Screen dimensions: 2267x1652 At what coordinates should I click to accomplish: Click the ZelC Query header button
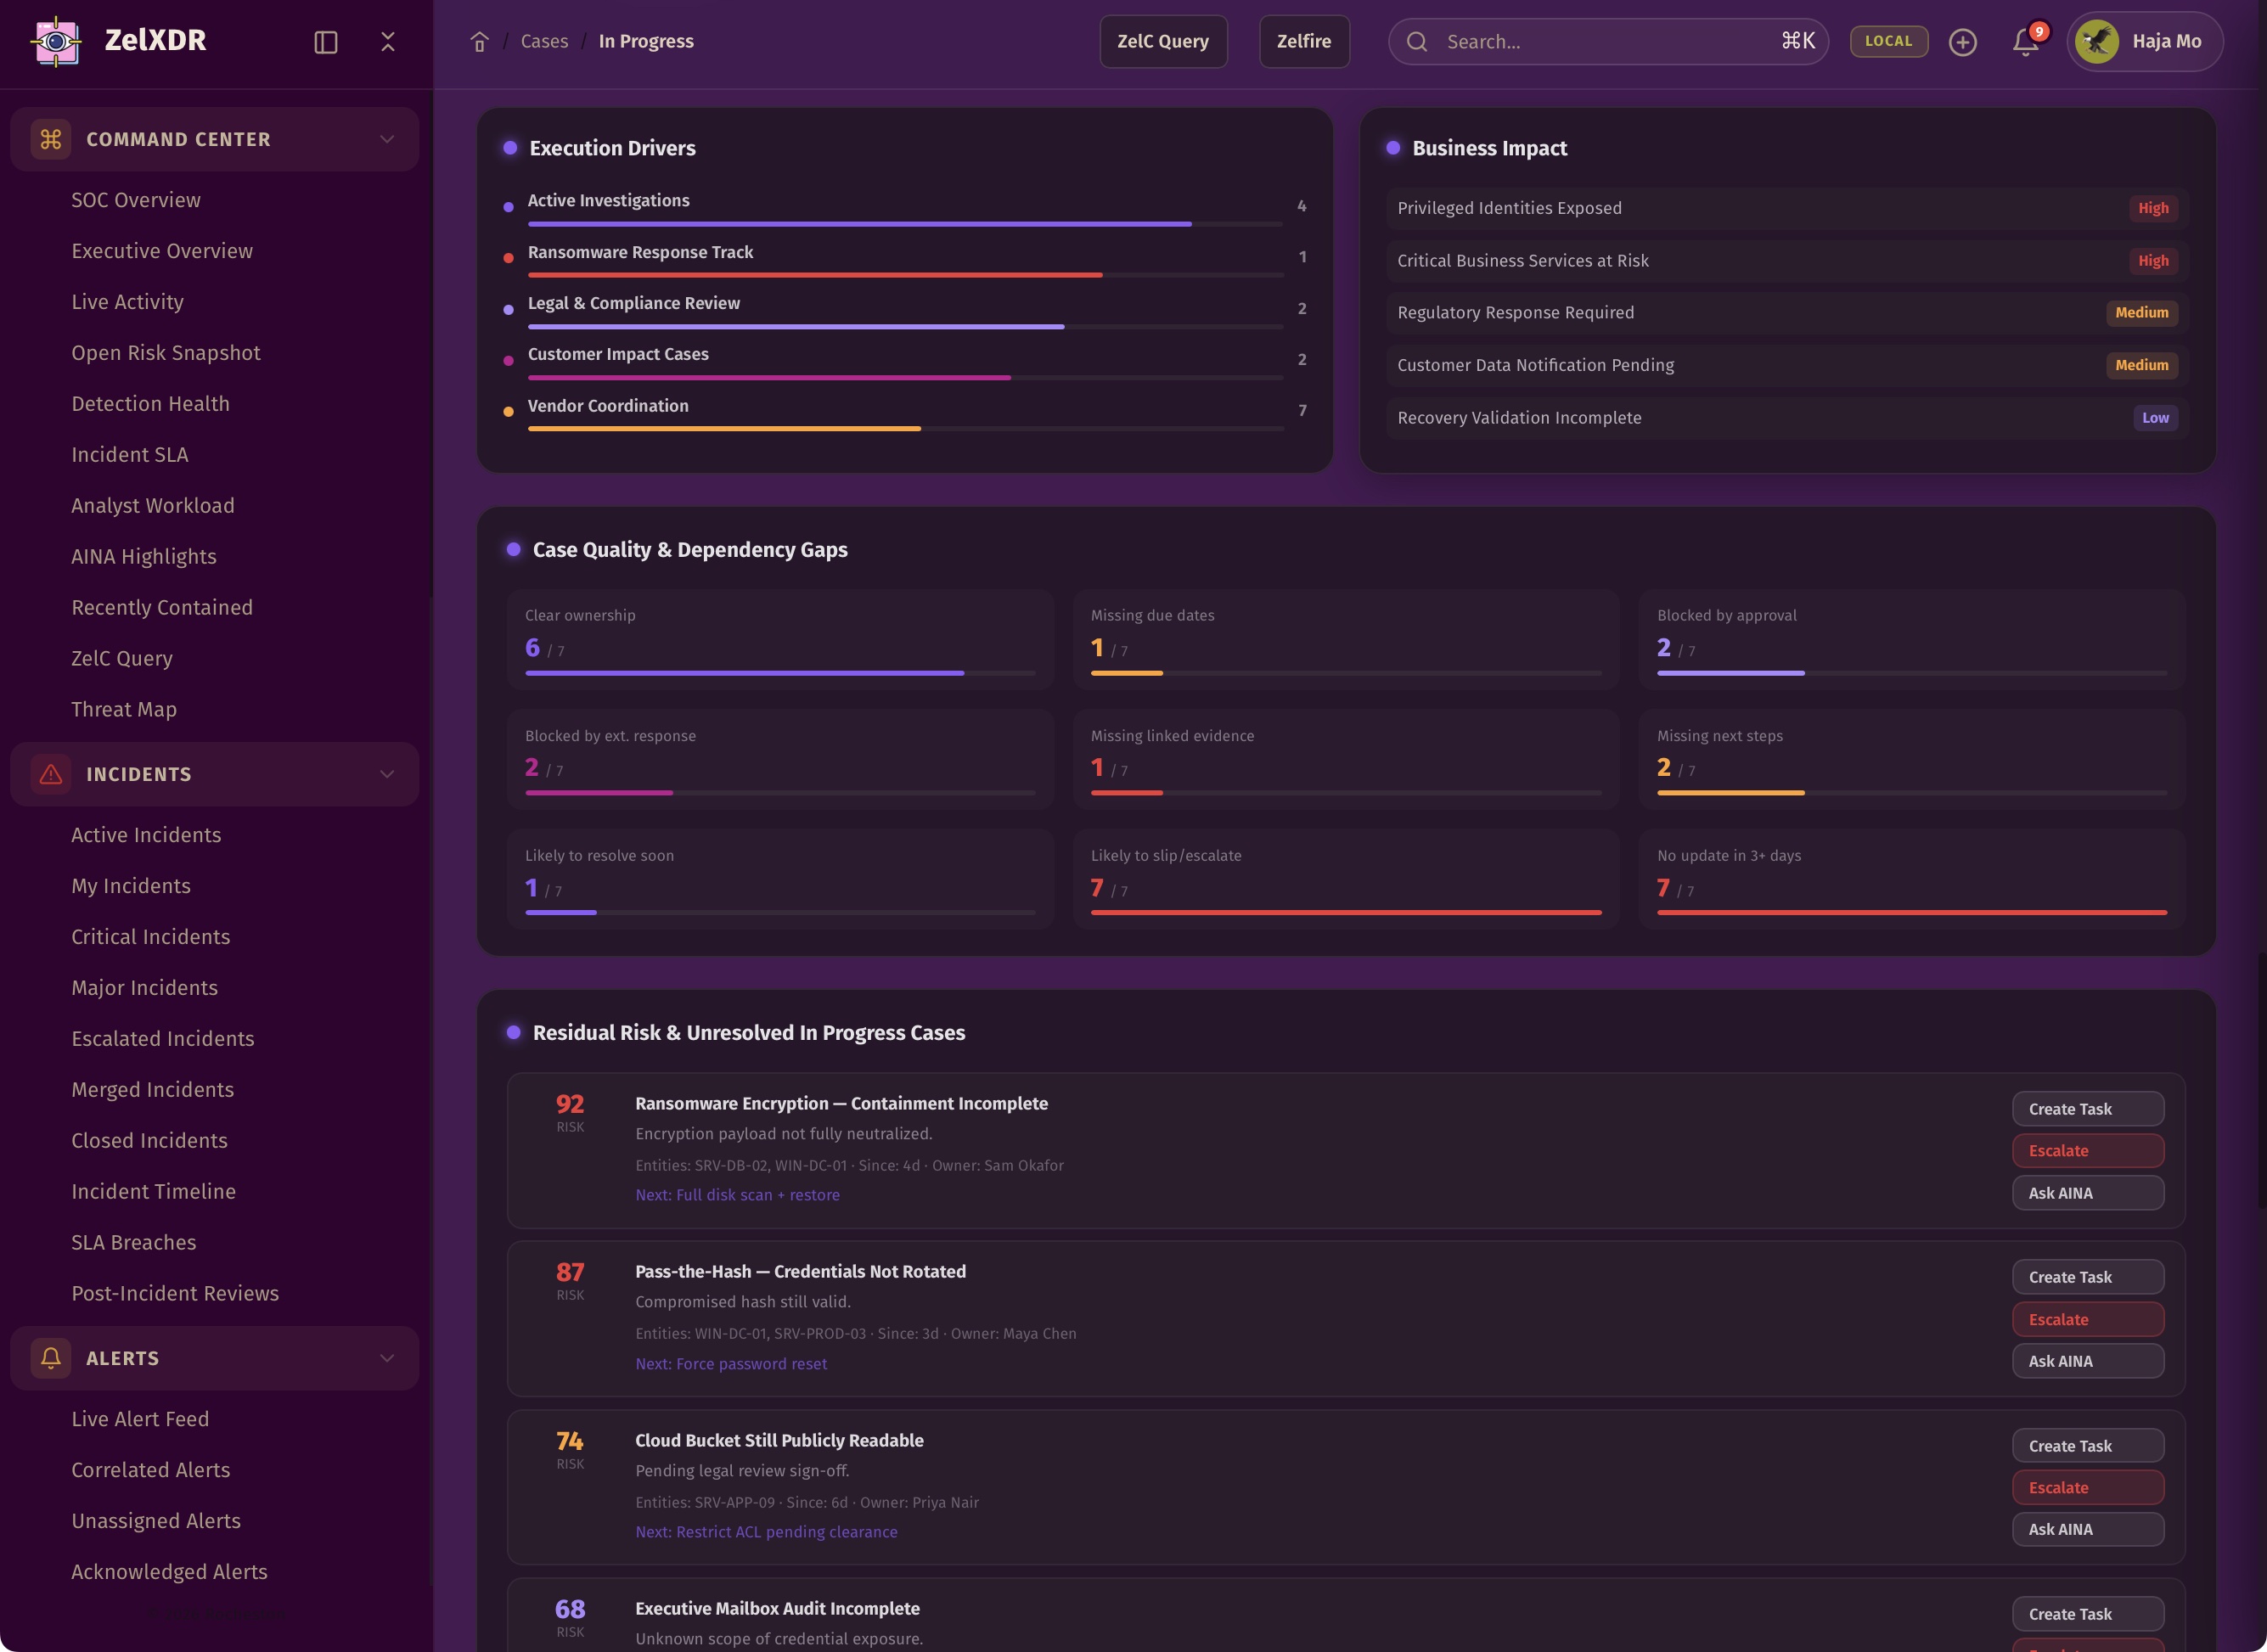coord(1162,42)
